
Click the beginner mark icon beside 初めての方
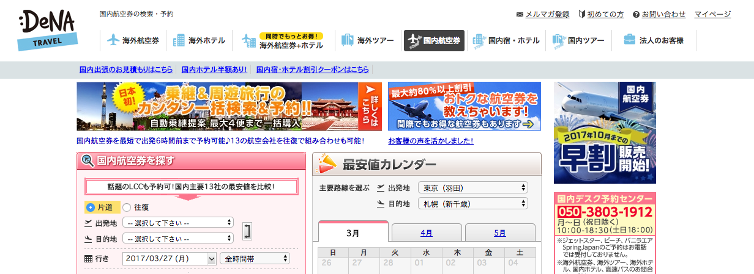point(581,14)
